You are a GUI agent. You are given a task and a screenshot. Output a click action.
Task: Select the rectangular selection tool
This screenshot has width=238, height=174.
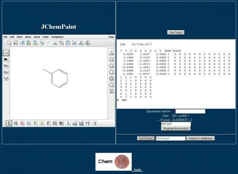(x=9, y=43)
